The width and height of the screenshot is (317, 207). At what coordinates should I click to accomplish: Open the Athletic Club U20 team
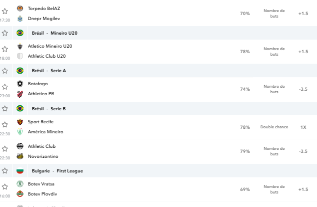46,56
